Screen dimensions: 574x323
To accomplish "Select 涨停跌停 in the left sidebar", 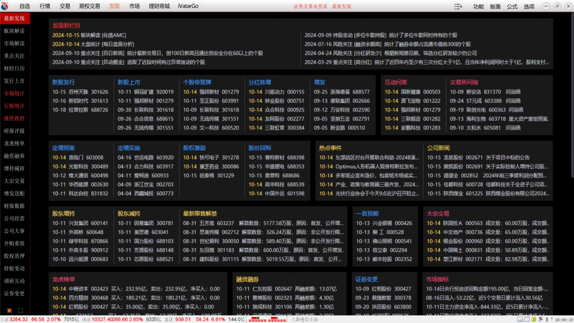I will tap(15, 118).
